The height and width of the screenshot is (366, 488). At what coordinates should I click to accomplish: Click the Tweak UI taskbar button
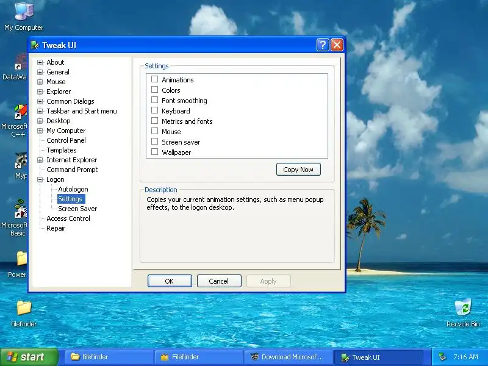[x=378, y=357]
